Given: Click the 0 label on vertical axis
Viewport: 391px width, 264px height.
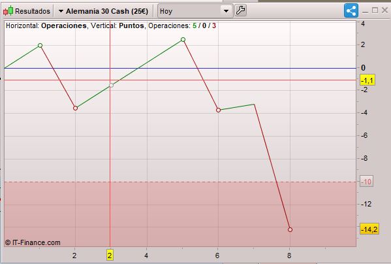Looking at the screenshot, I should pos(363,67).
